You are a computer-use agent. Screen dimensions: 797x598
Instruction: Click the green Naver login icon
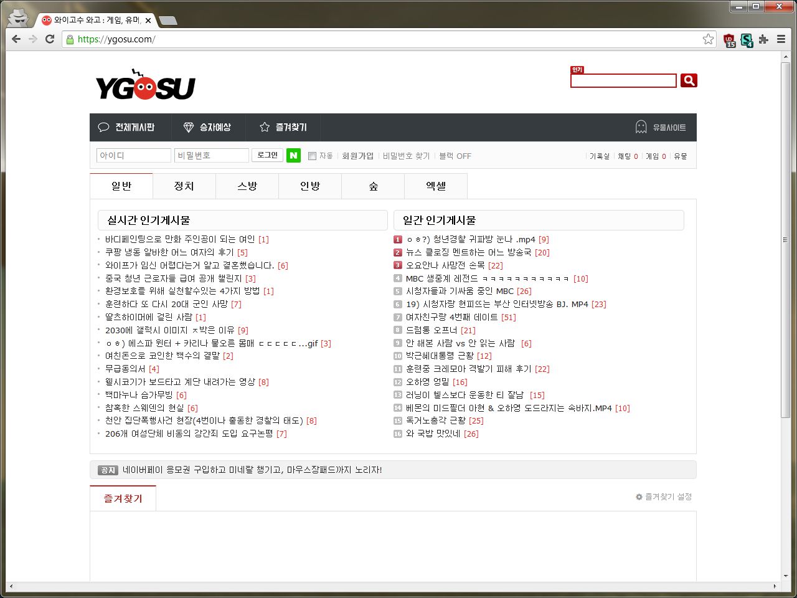point(293,156)
